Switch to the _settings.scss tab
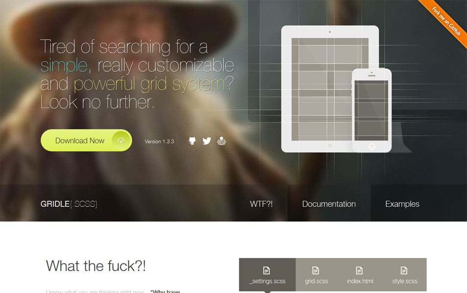This screenshot has height=293, width=467. point(267,281)
